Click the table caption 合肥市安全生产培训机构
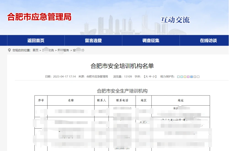The width and height of the screenshot is (229, 151). coord(122,91)
